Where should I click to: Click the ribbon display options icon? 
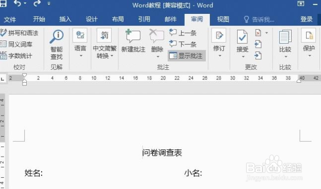(301, 4)
